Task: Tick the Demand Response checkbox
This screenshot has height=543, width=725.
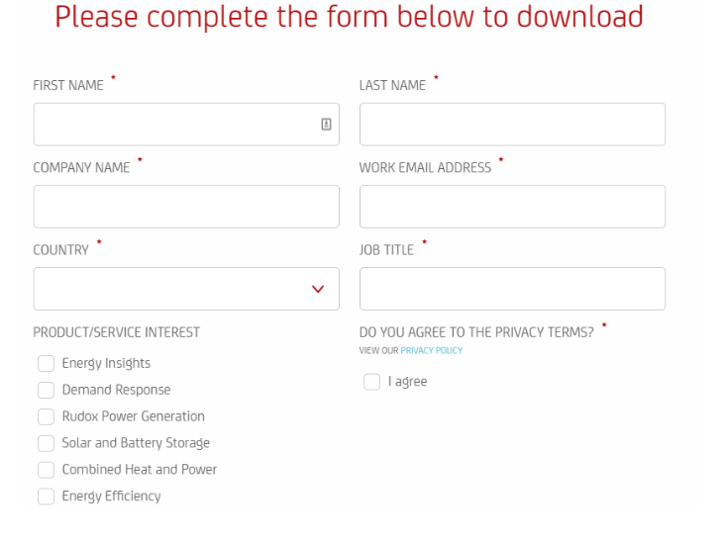Action: [x=46, y=390]
